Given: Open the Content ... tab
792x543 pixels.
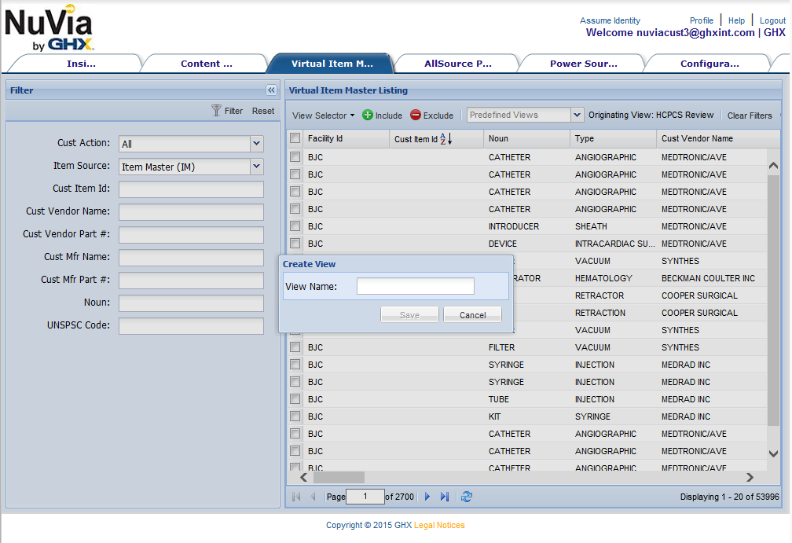Looking at the screenshot, I should (206, 64).
